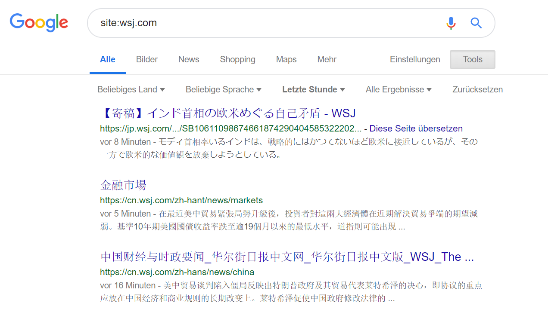Viewport: 548px width, 312px height.
Task: Click the Google logo
Action: point(39,23)
